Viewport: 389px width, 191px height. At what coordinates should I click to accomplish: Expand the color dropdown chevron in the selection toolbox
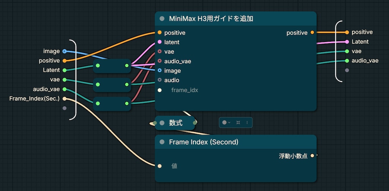click(229, 122)
